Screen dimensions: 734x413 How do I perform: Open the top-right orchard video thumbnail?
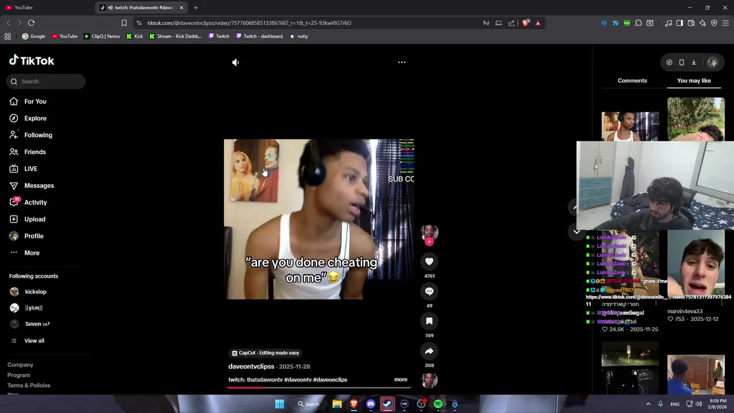(696, 119)
